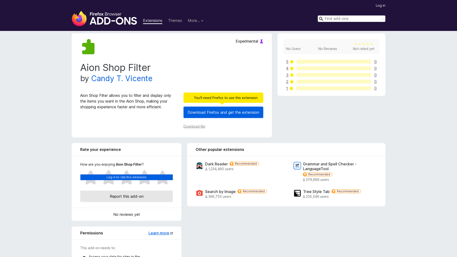Click the 4-star rating bar

(334, 69)
